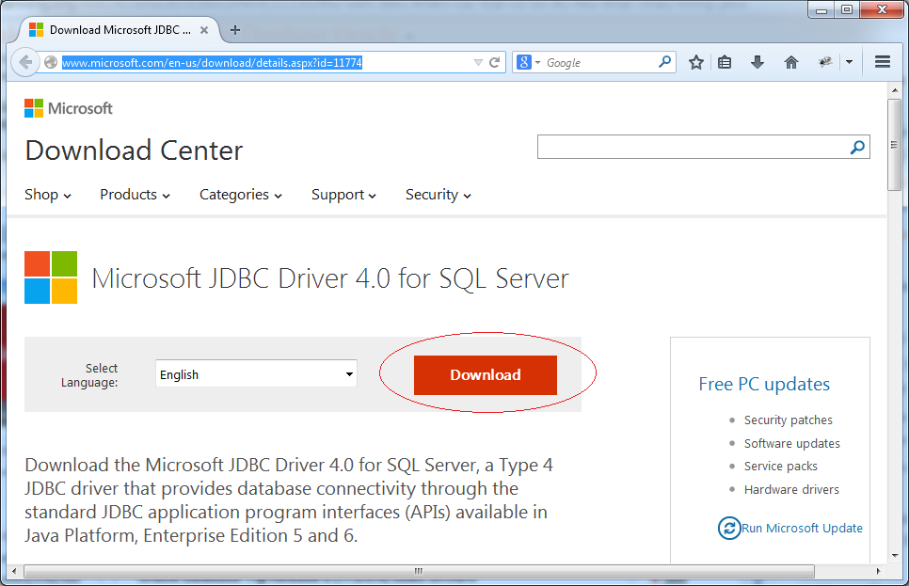
Task: Click the Service packs item
Action: [x=780, y=466]
